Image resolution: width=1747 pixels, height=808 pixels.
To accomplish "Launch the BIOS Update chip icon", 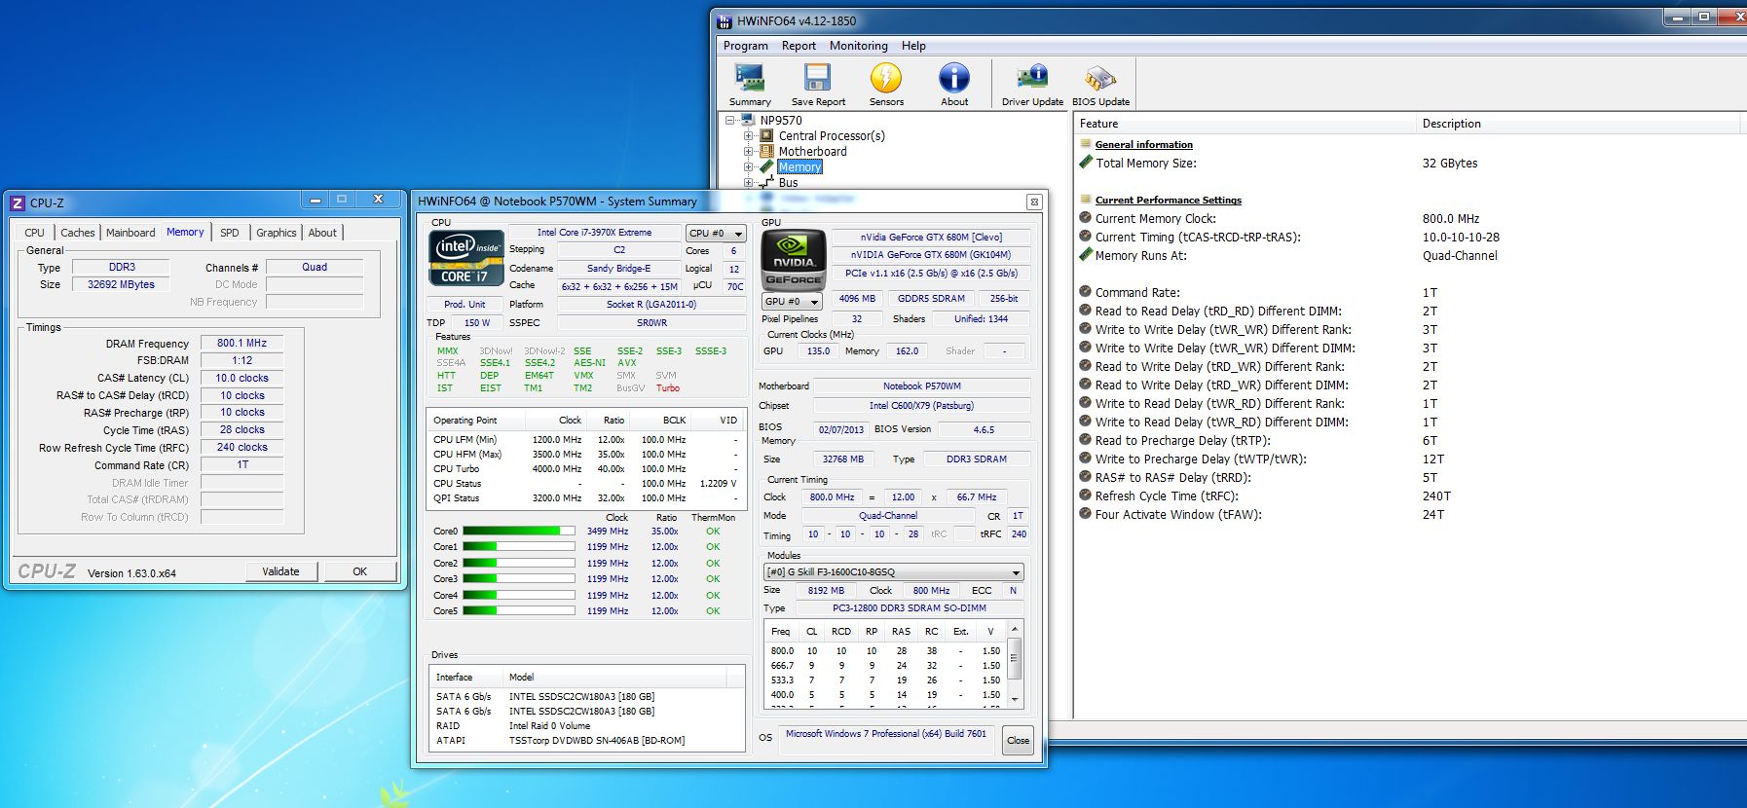I will [x=1100, y=78].
